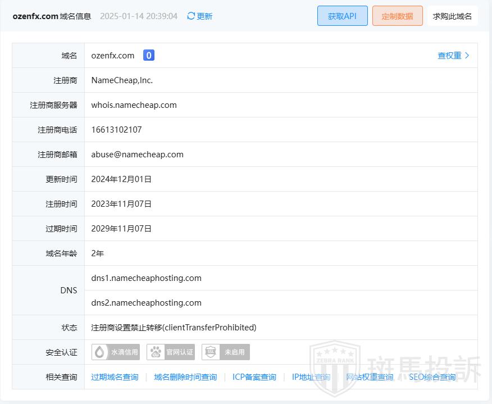The width and height of the screenshot is (492, 404).
Task: Click the SSL 未启用 badge
Action: pos(226,352)
